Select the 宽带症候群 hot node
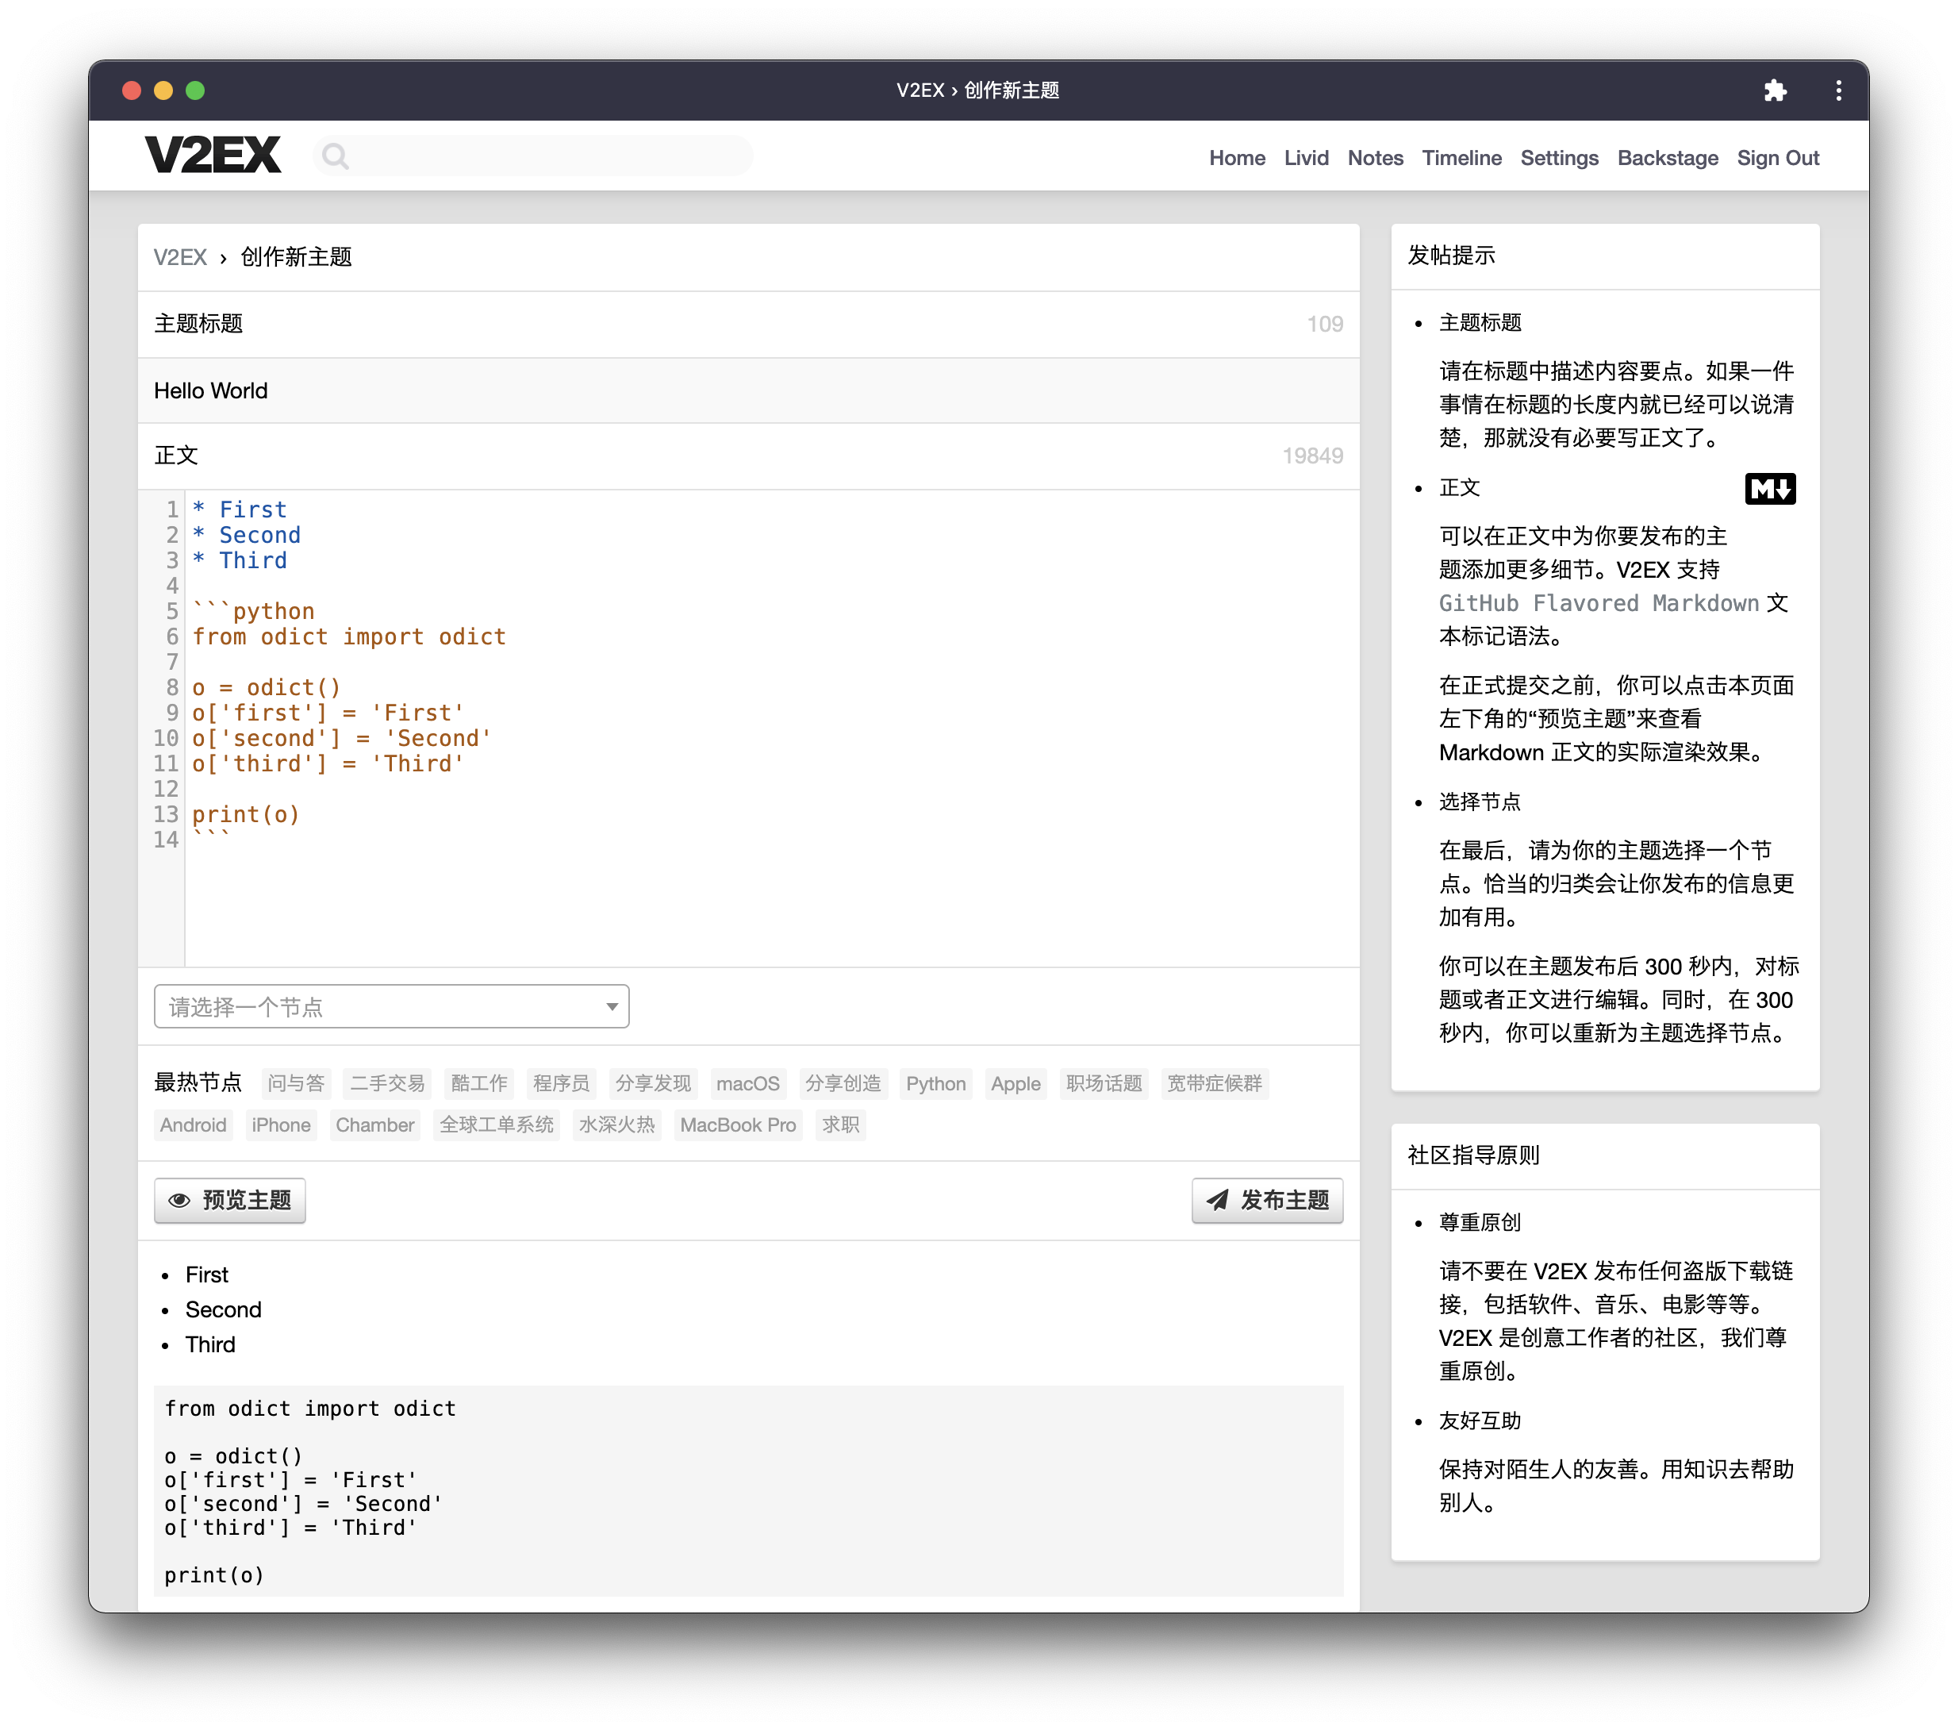Viewport: 1958px width, 1730px height. [1214, 1083]
